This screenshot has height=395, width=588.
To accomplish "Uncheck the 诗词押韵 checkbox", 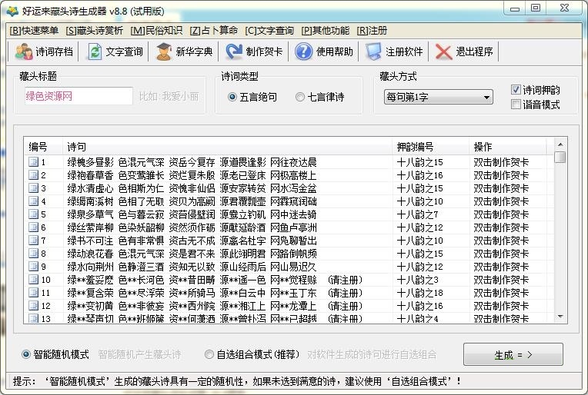I will coord(516,89).
